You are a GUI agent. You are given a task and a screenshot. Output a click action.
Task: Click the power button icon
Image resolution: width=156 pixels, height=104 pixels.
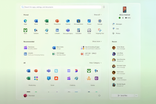tap(99, 96)
